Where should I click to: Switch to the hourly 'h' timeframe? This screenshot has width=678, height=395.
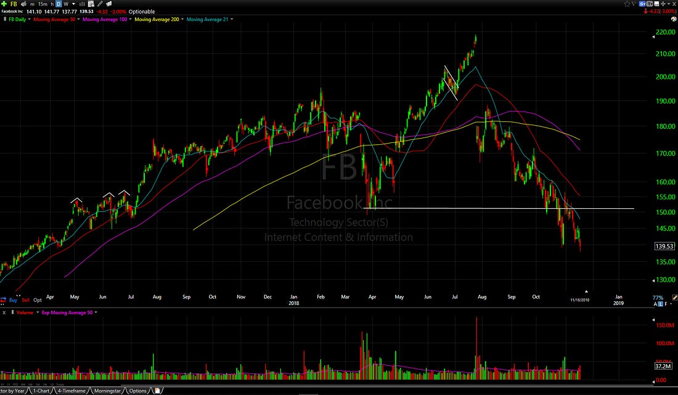[x=52, y=4]
